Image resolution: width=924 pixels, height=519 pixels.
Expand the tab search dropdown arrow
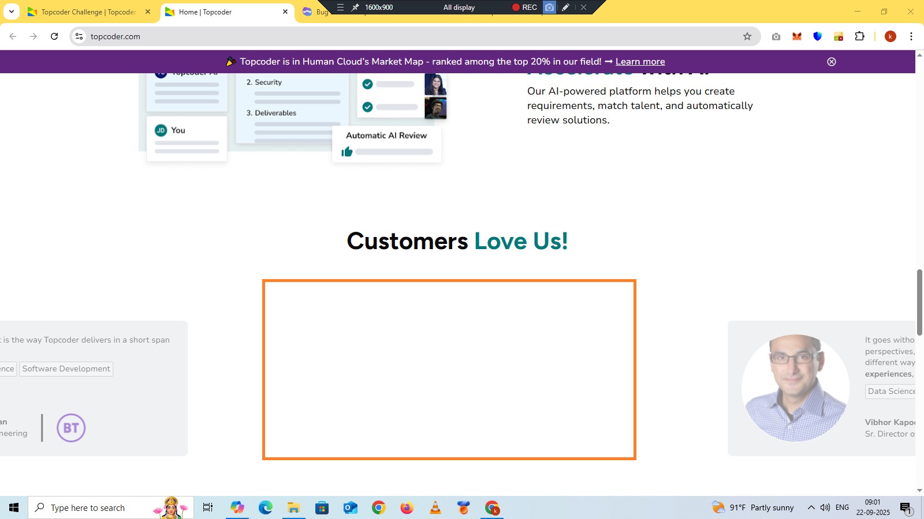click(12, 12)
